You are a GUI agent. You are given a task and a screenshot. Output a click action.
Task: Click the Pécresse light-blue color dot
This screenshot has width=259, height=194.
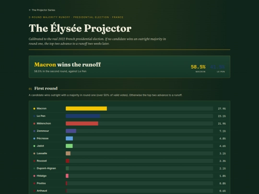(x=35, y=138)
